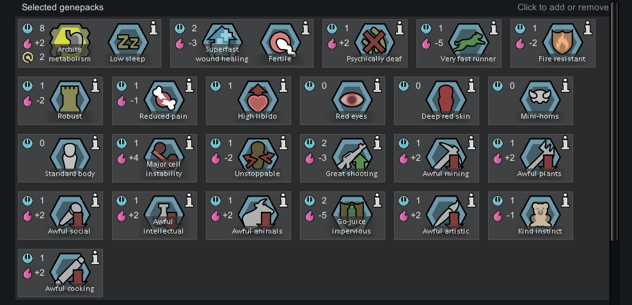Click the Superfast wound healing gene icon
632x305 pixels.
[x=222, y=43]
